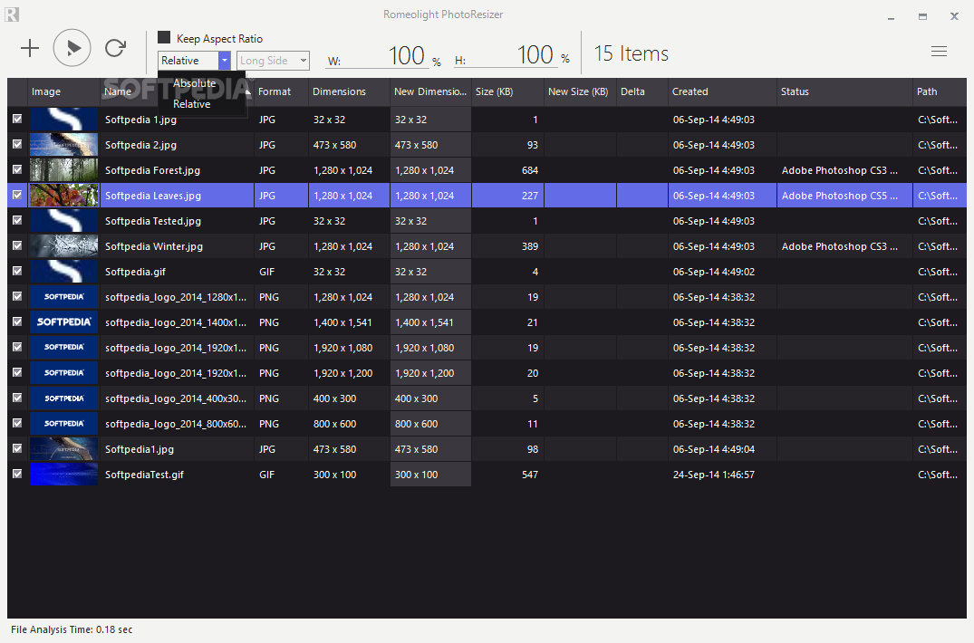Uncheck the SoftpediaTest.gif row checkbox
974x643 pixels.
(x=17, y=474)
